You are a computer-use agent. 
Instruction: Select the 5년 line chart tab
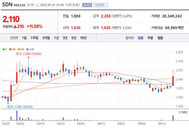74,38
